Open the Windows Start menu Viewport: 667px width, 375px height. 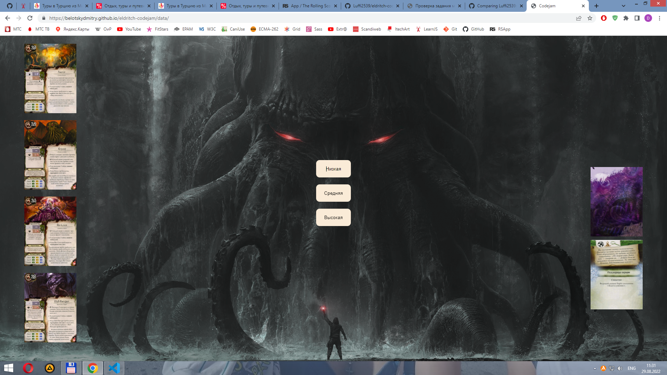click(8, 368)
